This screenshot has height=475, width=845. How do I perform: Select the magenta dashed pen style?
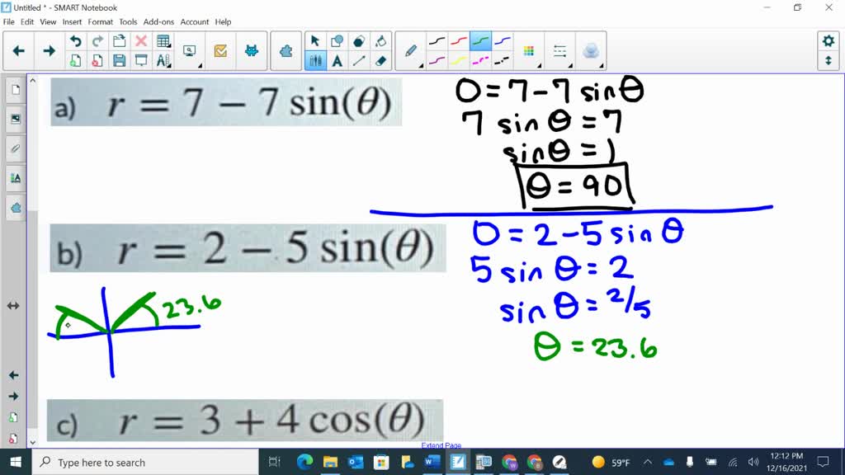pos(480,60)
